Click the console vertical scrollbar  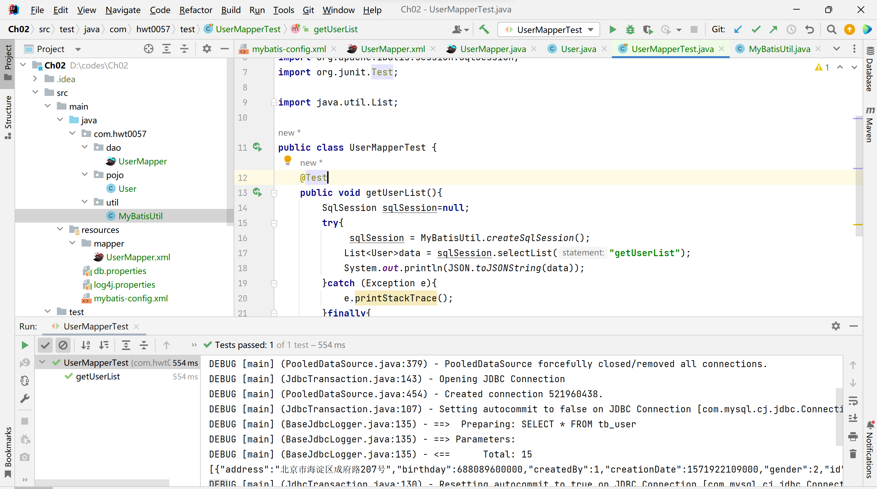(839, 416)
